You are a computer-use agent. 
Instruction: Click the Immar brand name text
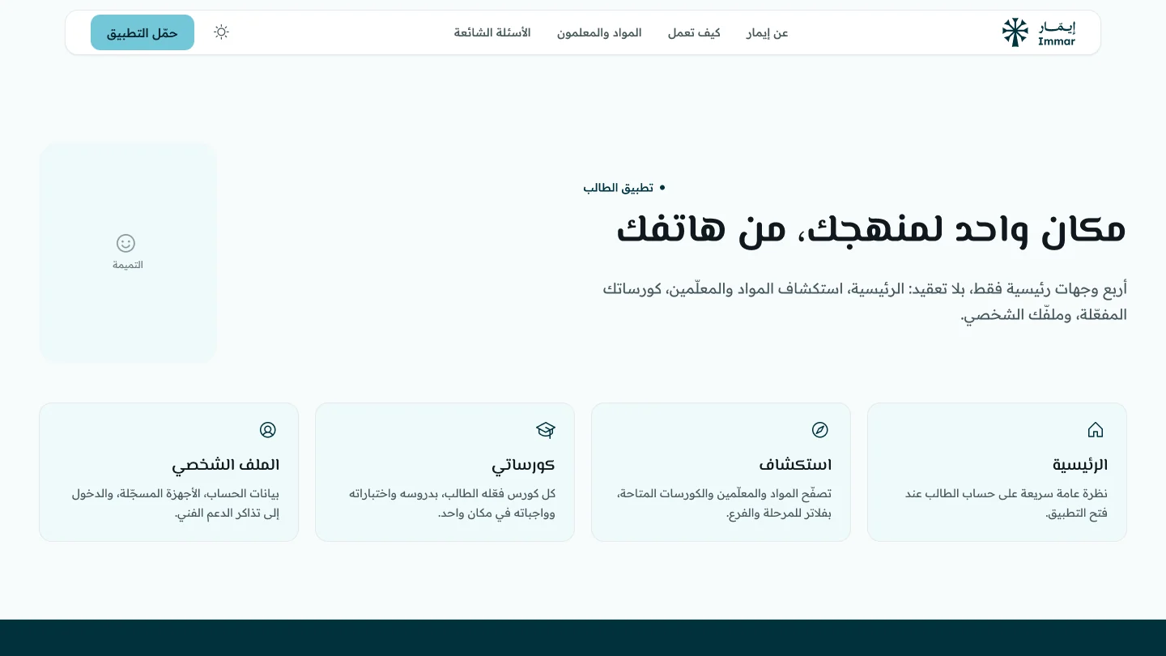[1057, 41]
